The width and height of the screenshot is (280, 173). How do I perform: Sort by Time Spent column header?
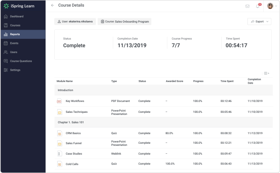click(227, 81)
